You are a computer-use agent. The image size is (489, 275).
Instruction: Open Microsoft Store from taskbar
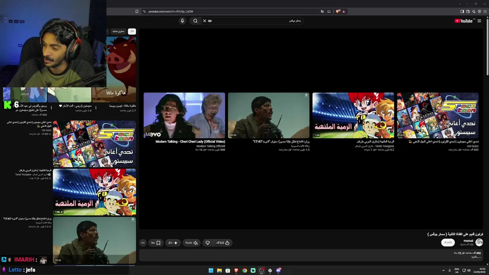pos(228,270)
